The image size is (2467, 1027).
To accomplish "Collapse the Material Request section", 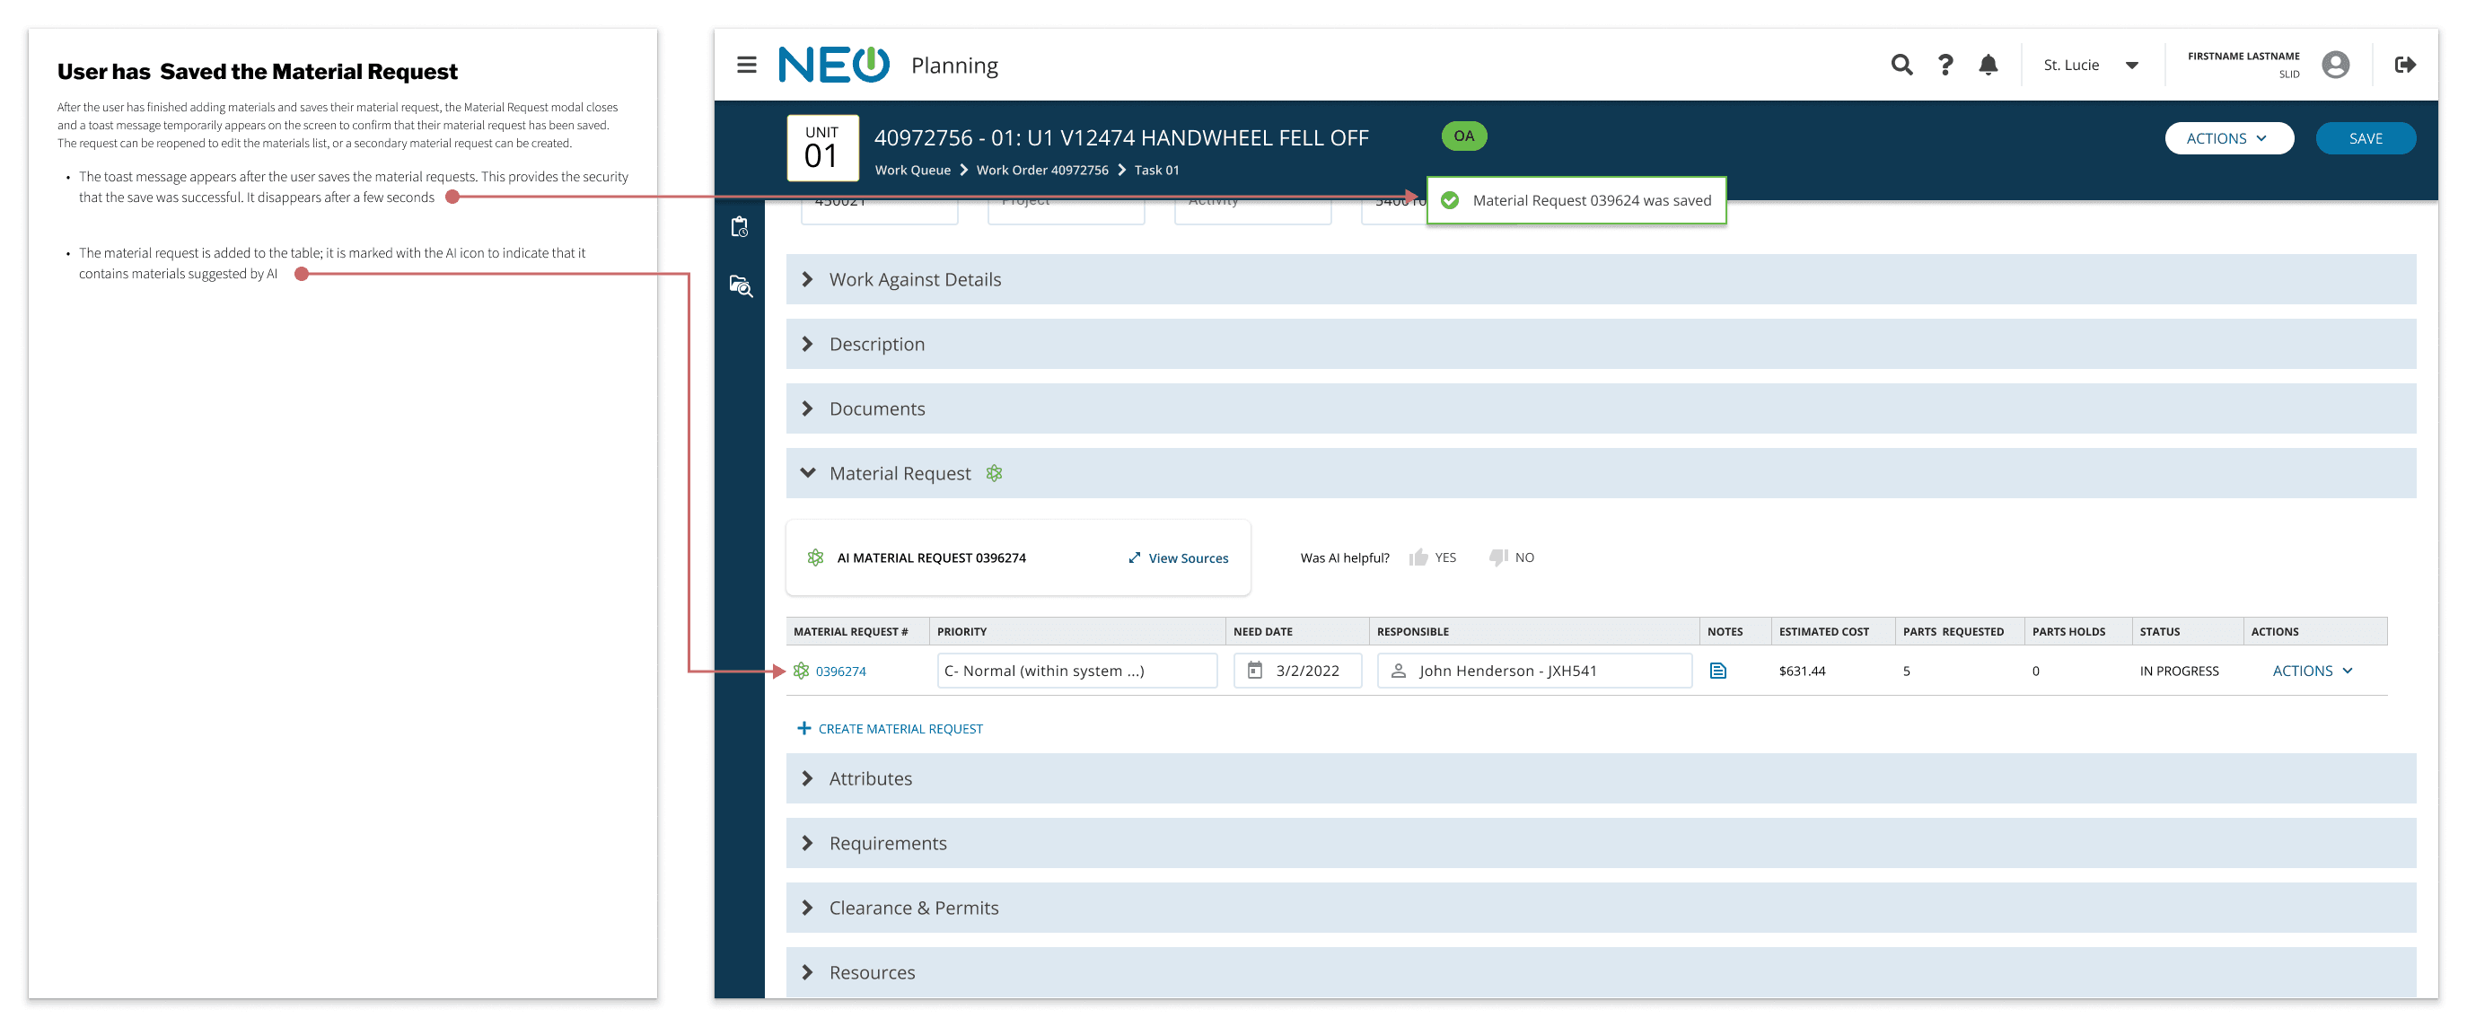I will 807,473.
